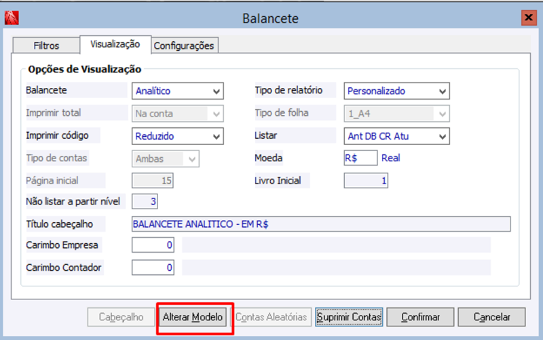The image size is (543, 340).
Task: Click the Página inicial field
Action: click(152, 180)
